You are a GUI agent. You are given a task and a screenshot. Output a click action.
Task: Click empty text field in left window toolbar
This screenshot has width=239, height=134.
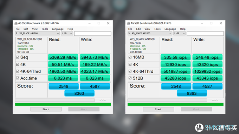click(x=92, y=34)
